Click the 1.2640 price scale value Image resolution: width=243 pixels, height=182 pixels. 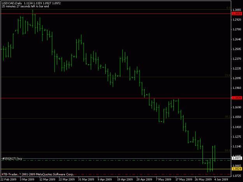(x=237, y=39)
